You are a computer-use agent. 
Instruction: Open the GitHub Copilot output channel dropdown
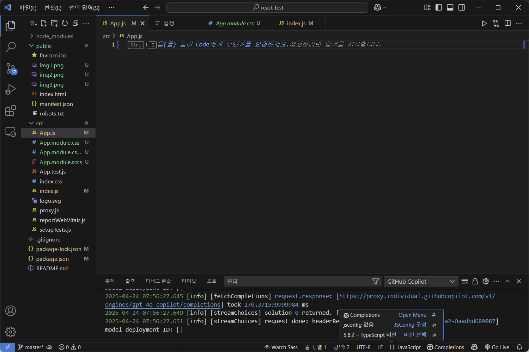421,282
